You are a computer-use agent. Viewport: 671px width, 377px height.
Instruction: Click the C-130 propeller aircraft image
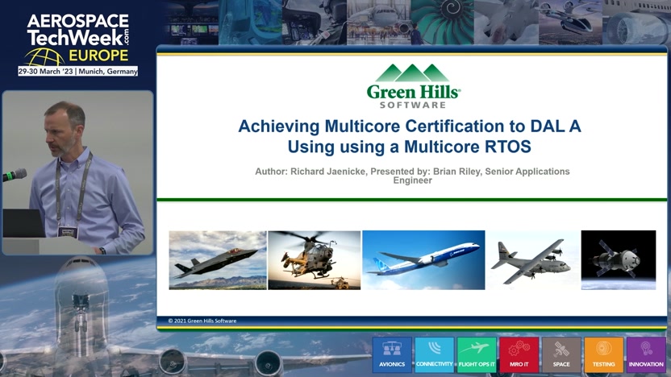click(533, 260)
